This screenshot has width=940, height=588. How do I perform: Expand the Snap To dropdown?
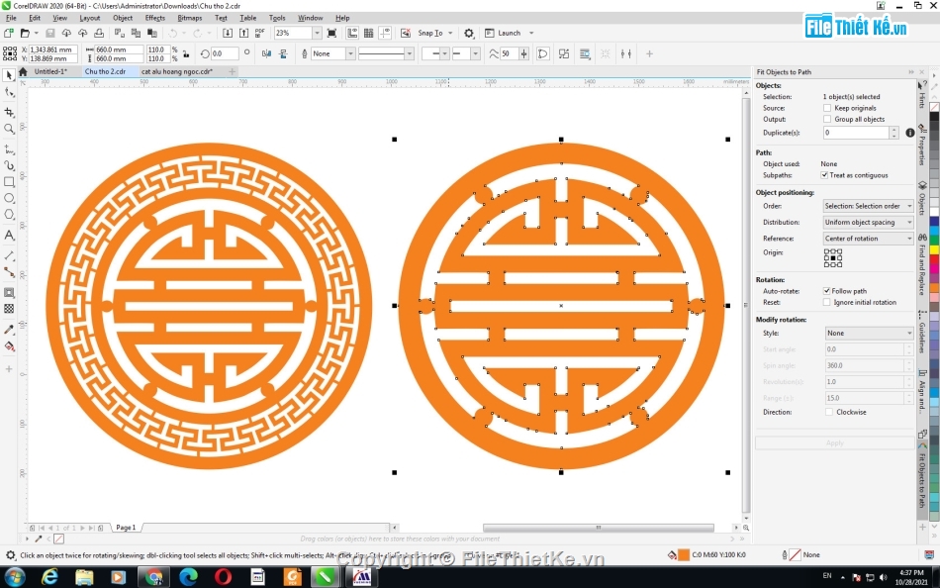[x=450, y=33]
